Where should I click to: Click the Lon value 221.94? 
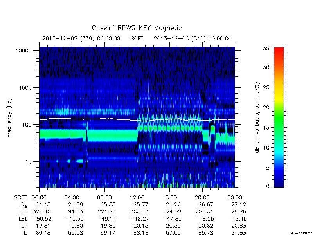107,211
